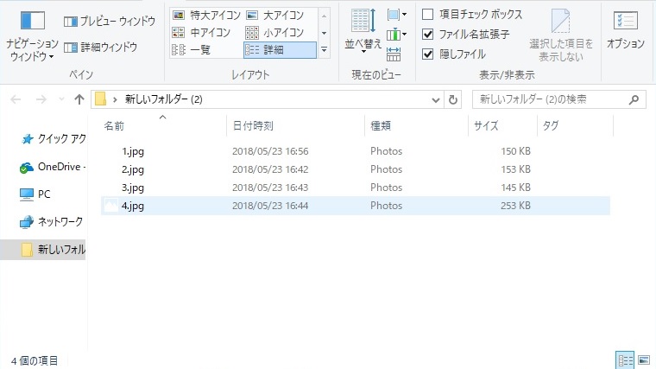Switch to large thumbnails via status bar icon
Screen dimensions: 656x369
[644, 360]
